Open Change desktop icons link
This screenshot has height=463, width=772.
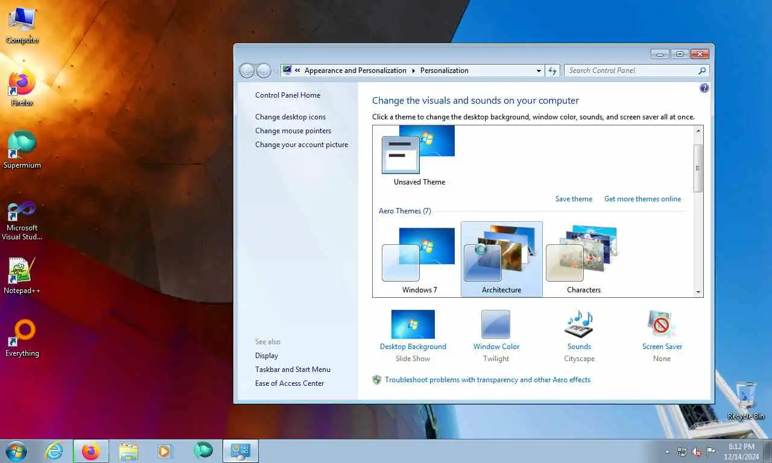click(290, 117)
